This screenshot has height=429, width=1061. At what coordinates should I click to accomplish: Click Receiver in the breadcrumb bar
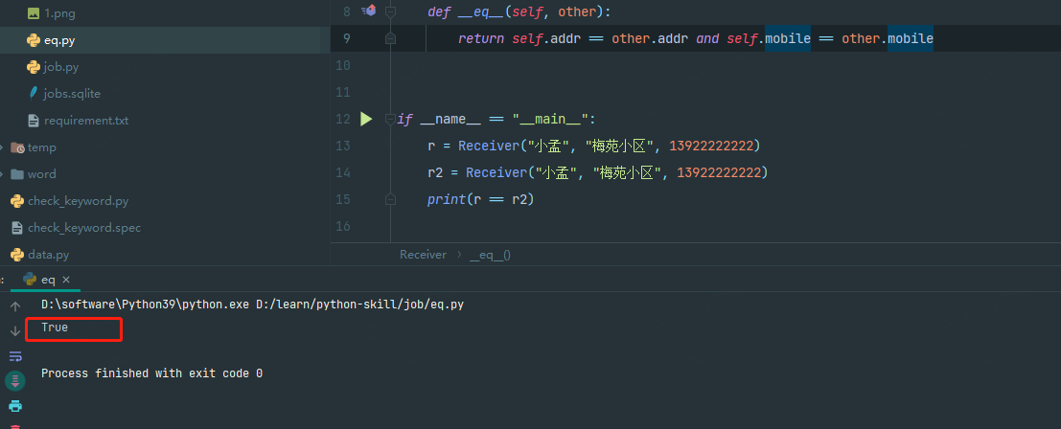pos(423,255)
